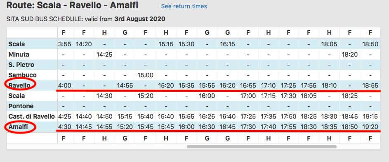Image resolution: width=389 pixels, height=162 pixels.
Task: Open the See return times link
Action: click(x=184, y=6)
